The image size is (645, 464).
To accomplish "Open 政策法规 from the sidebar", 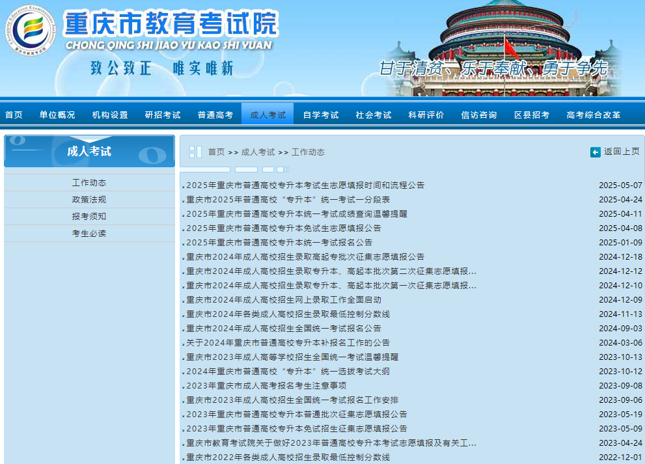I will tap(89, 199).
